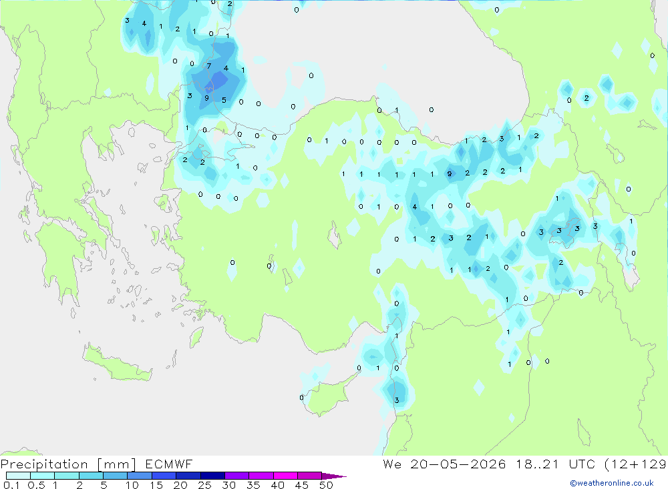668x489 pixels.
Task: Click the 'Precipitation [mm]' title text
Action: tap(68, 464)
